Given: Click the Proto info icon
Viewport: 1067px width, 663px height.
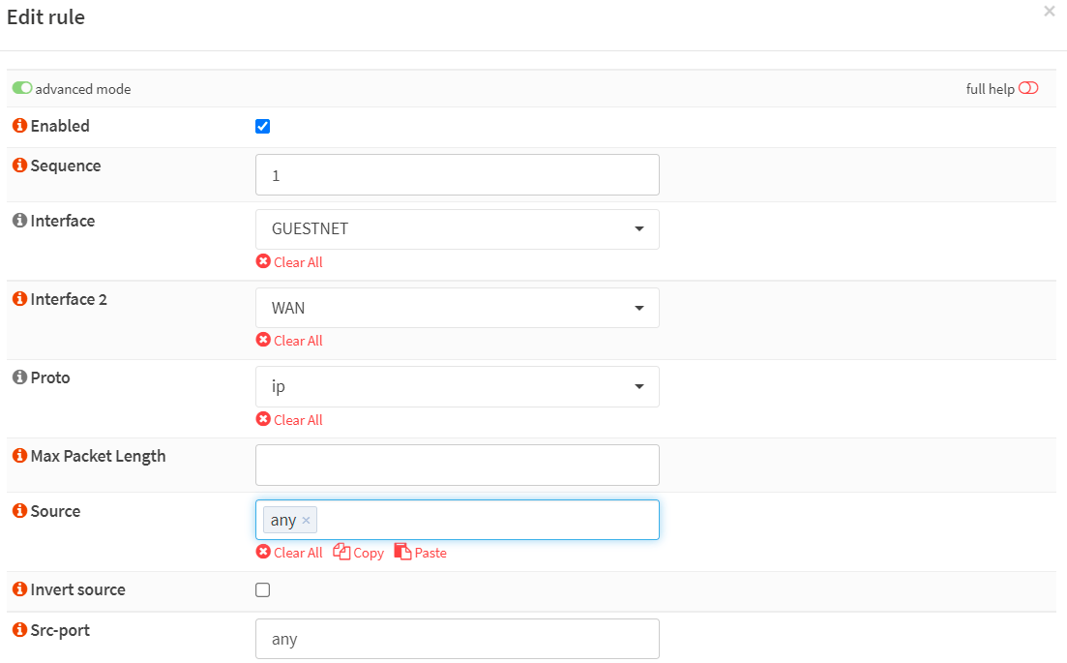Looking at the screenshot, I should 19,377.
